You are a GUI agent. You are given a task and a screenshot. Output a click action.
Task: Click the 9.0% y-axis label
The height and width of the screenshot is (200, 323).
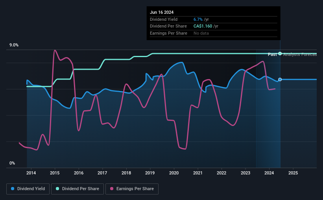14,45
